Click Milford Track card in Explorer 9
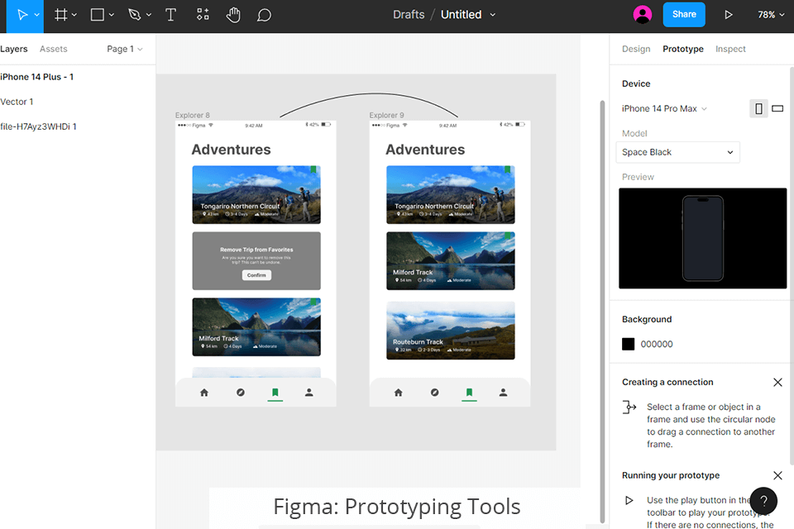 pos(450,260)
